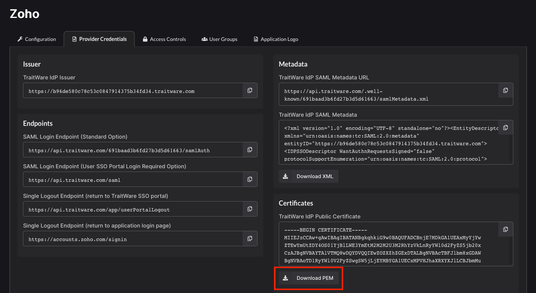Screen dimensions: 536x293
Task: Copy the TraitWare IdP Public Certificate
Action: (506, 229)
